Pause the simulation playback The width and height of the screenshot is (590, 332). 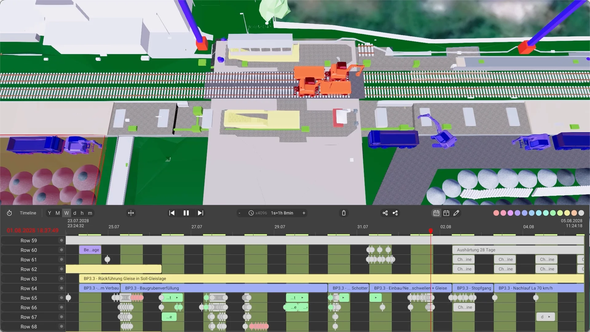pos(186,213)
